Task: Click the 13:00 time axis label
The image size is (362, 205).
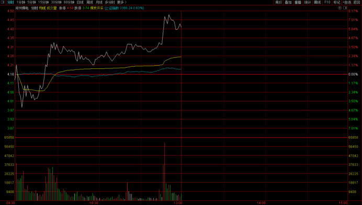Action: (x=178, y=203)
